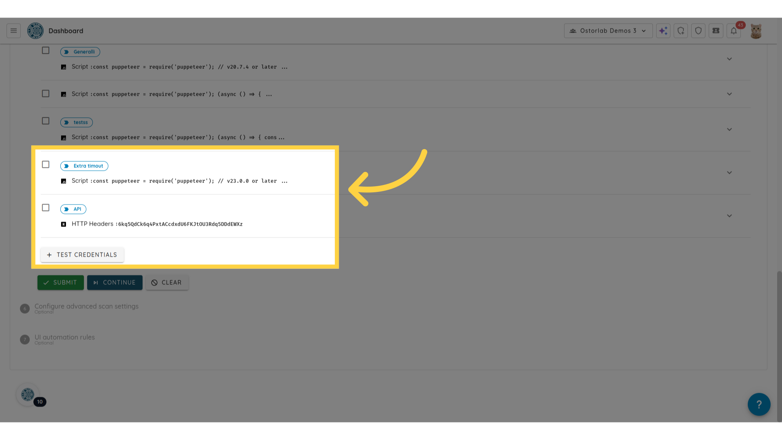Image resolution: width=782 pixels, height=440 pixels.
Task: Click the Ostorlab logo icon in header
Action: (35, 31)
